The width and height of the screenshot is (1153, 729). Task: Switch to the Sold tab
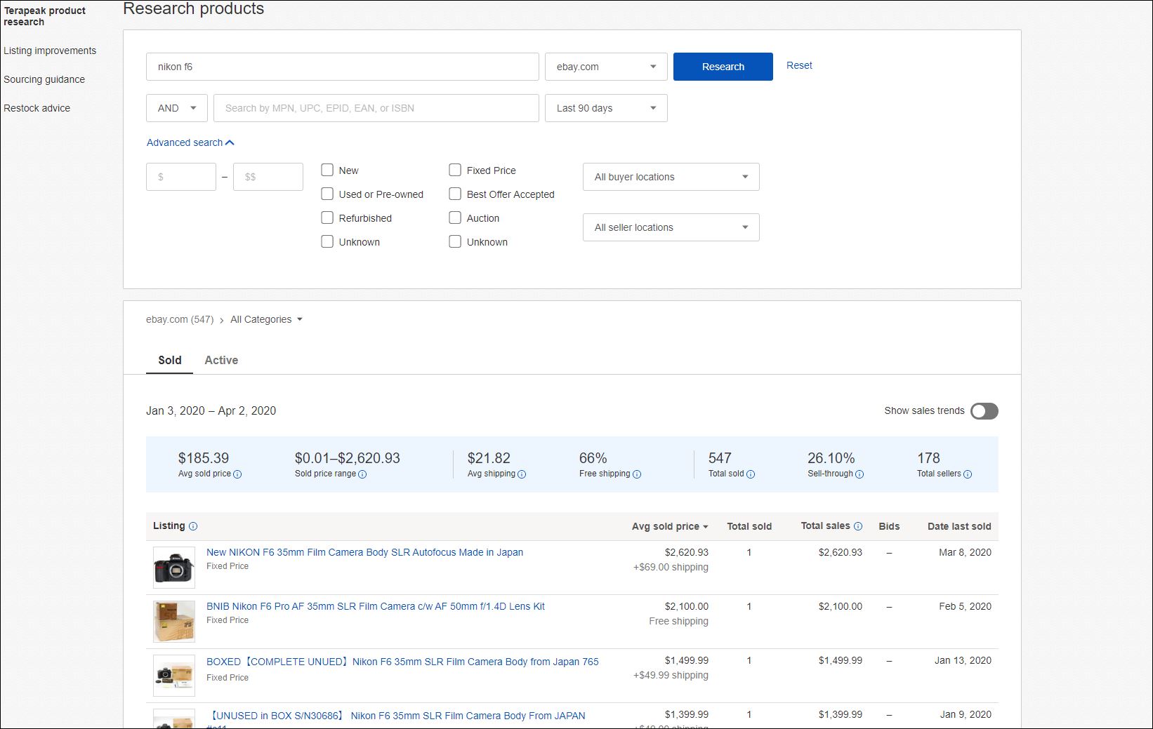[x=170, y=360]
